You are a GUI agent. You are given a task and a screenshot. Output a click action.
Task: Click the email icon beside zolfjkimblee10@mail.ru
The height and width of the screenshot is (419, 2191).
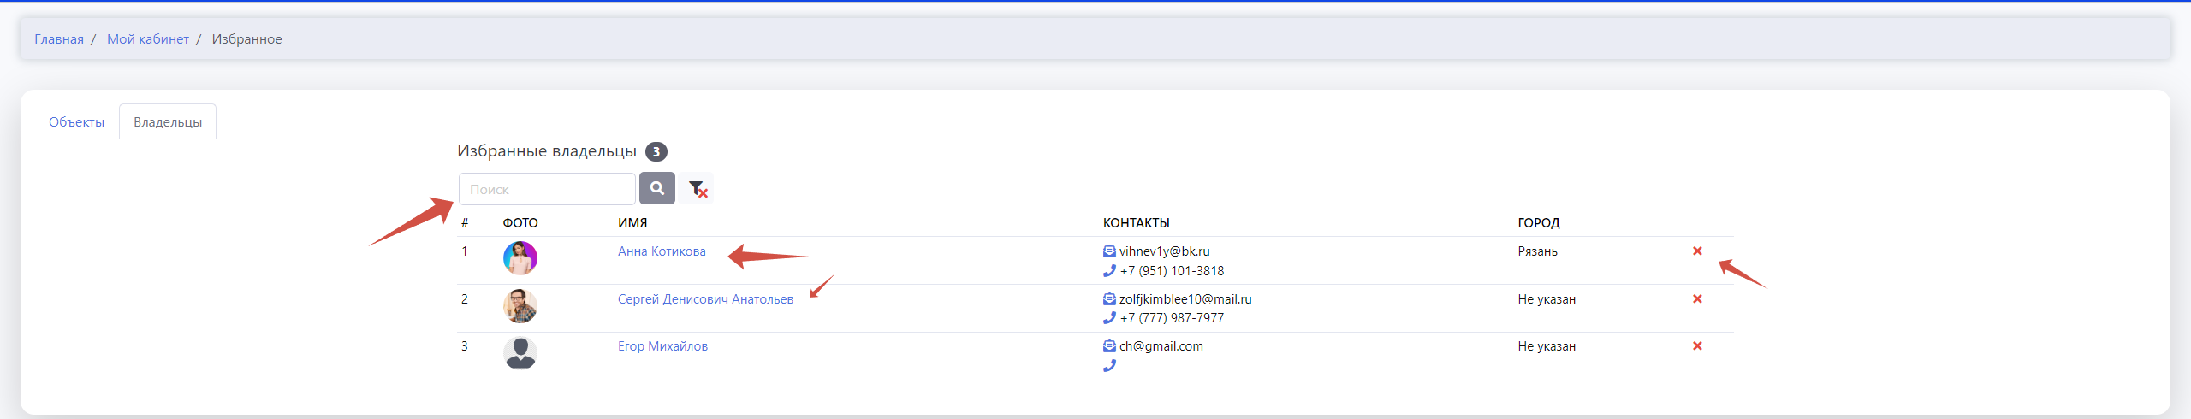(1109, 299)
